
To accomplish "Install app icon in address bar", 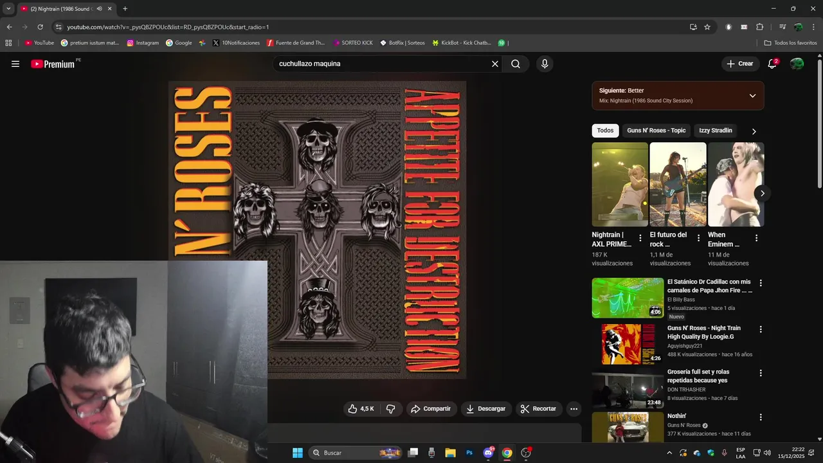I will [693, 27].
